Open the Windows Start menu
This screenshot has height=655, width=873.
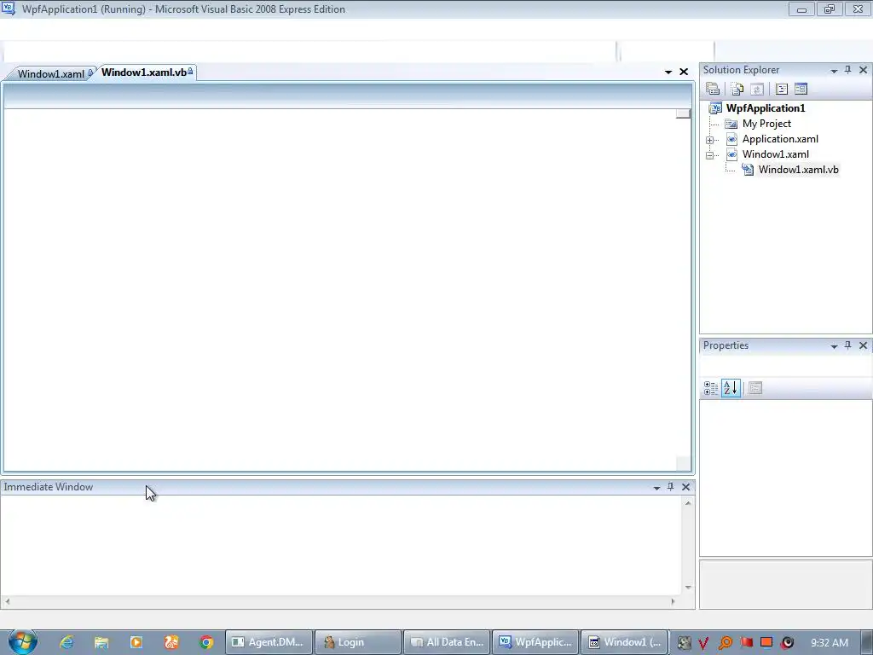[x=23, y=641]
